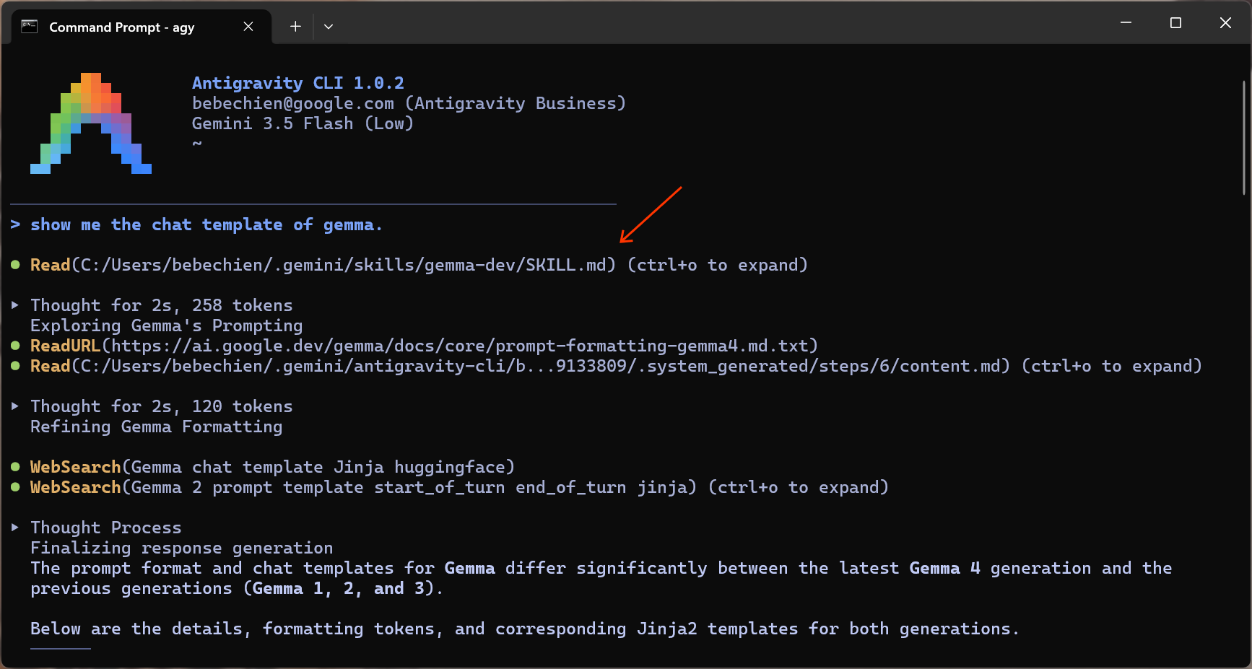
Task: Close the Command Prompt - agy tab
Action: pyautogui.click(x=248, y=27)
